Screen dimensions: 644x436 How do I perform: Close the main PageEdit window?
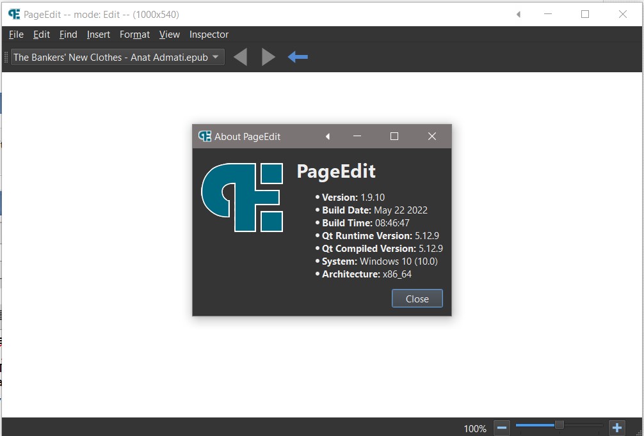[x=623, y=14]
